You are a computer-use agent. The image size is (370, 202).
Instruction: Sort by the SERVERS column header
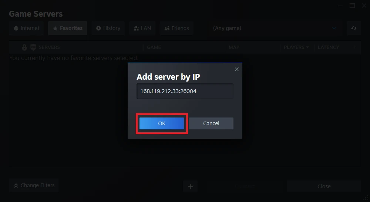[x=49, y=47]
